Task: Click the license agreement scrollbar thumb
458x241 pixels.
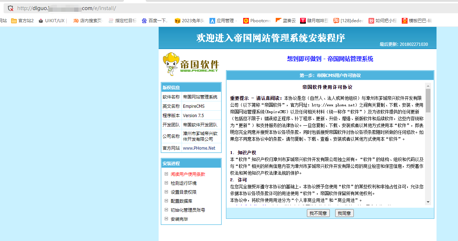Action: pos(428,100)
